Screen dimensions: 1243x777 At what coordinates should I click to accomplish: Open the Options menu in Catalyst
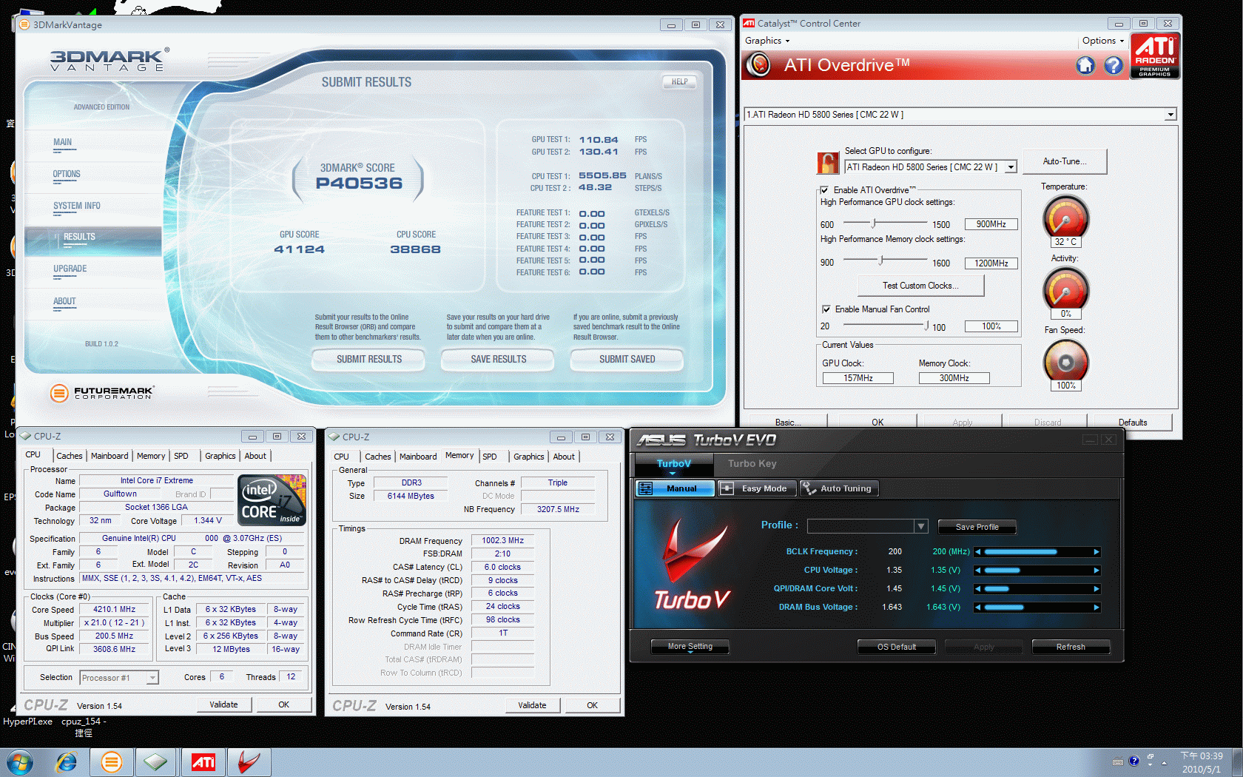point(1103,41)
